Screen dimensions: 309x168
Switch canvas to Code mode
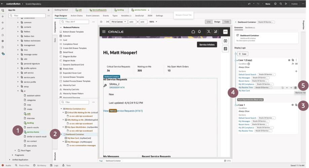pyautogui.click(x=227, y=22)
